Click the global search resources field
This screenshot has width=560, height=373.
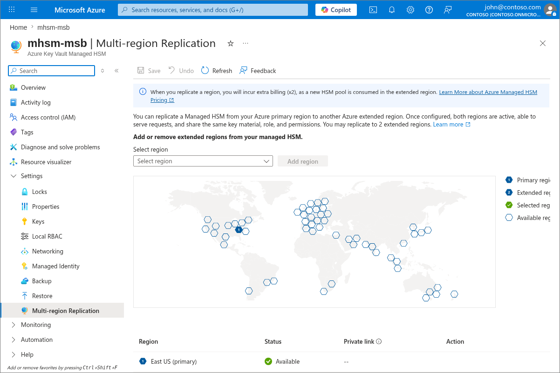213,10
